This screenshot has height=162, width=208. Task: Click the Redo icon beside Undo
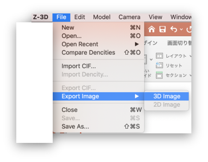tap(189, 29)
